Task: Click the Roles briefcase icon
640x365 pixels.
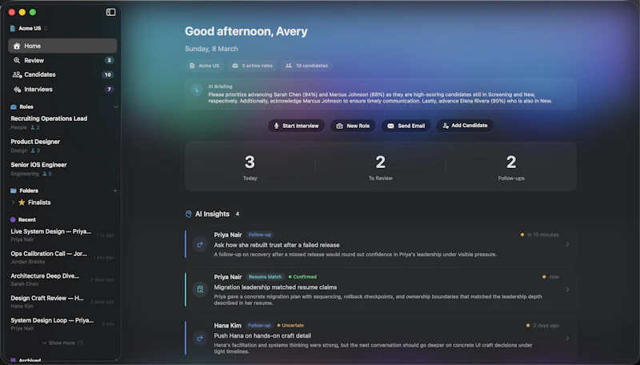Action: (14, 107)
